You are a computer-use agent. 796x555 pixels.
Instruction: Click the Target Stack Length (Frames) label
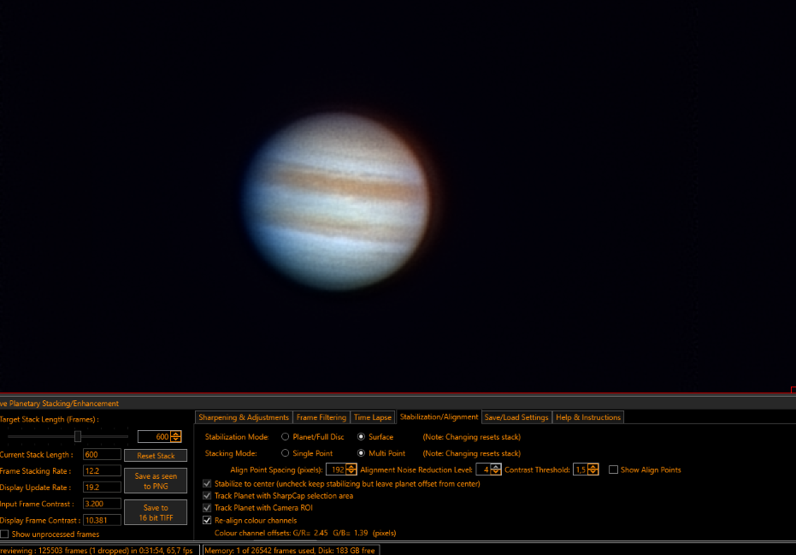point(50,419)
